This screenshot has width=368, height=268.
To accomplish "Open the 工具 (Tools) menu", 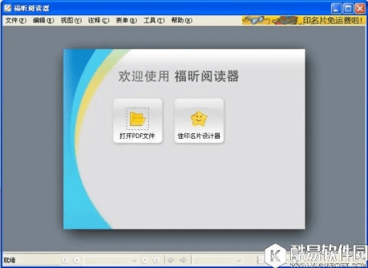I will point(154,20).
